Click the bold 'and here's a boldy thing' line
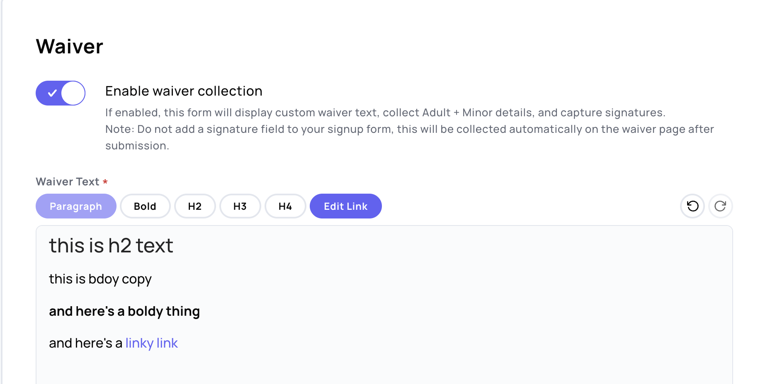Screen dimensions: 758x384 (124, 311)
